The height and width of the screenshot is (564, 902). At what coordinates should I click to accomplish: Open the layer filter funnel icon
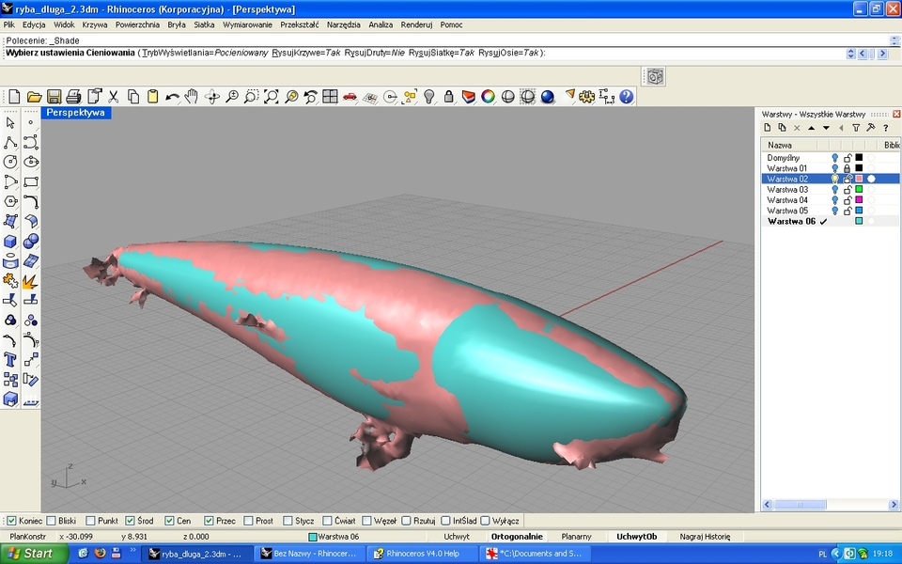856,128
